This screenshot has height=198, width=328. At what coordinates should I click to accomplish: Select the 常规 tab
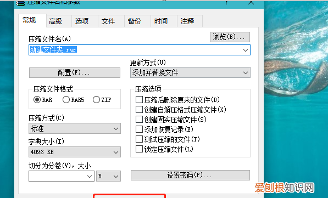click(32, 20)
